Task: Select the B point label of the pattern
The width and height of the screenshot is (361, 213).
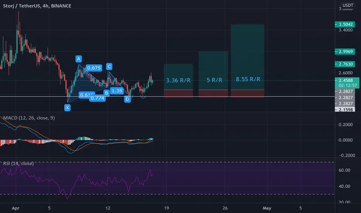Action: [x=107, y=93]
